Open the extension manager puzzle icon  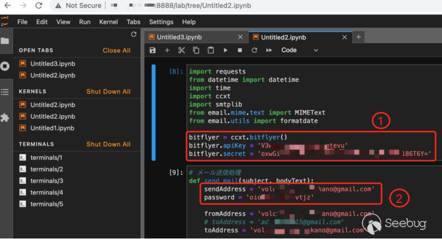pos(5,118)
